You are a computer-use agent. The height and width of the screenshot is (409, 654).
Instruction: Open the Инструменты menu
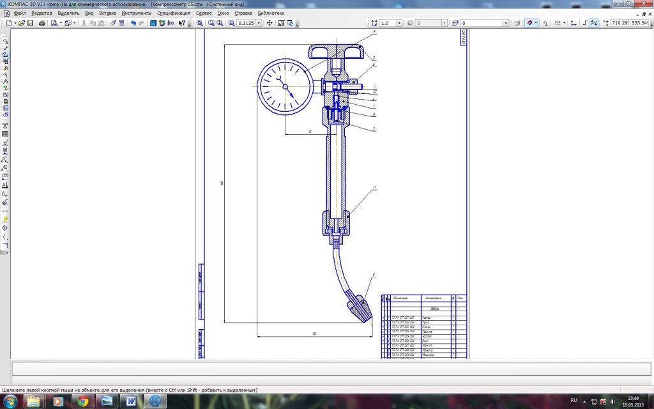pyautogui.click(x=137, y=13)
